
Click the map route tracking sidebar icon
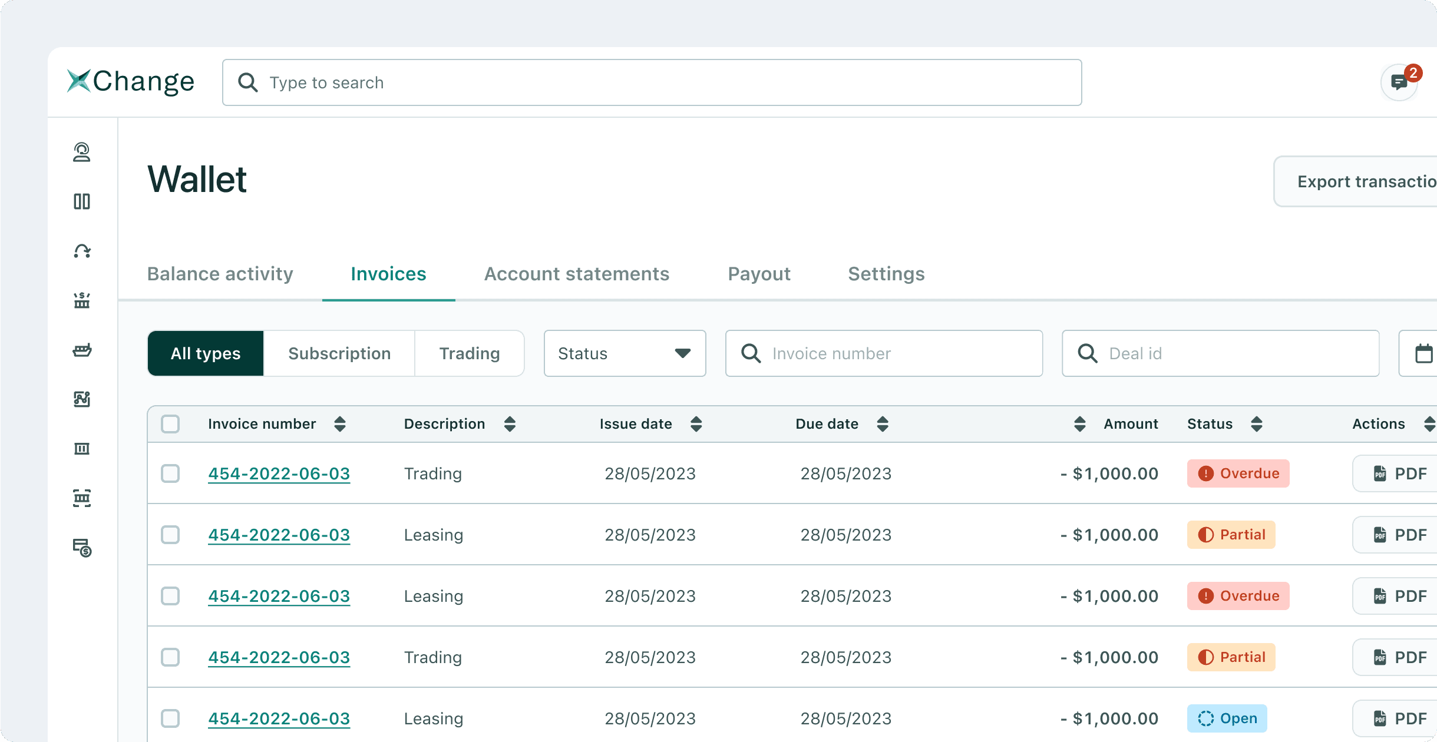[82, 399]
